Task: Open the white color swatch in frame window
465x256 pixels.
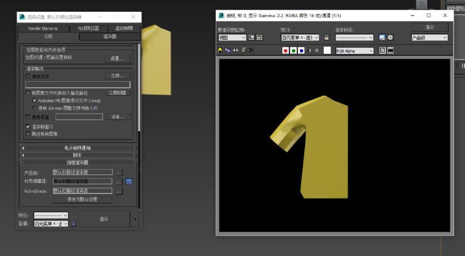Action: coord(327,50)
